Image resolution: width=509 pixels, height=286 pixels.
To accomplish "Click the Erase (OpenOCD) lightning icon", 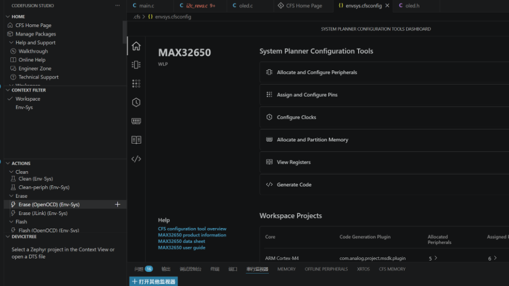I will pos(13,204).
